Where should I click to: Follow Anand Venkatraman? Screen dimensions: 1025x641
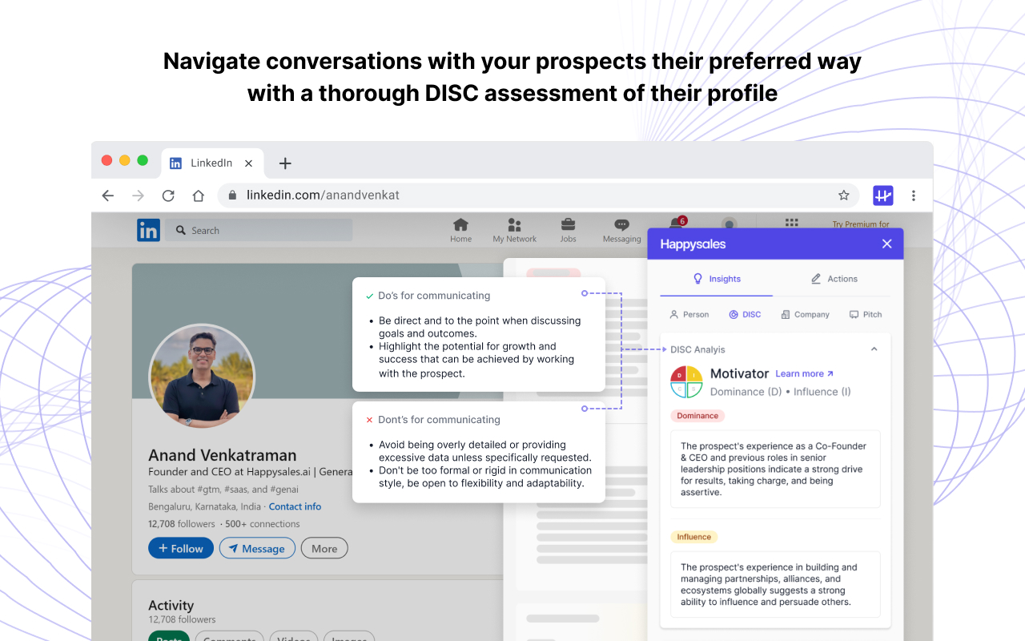point(181,549)
